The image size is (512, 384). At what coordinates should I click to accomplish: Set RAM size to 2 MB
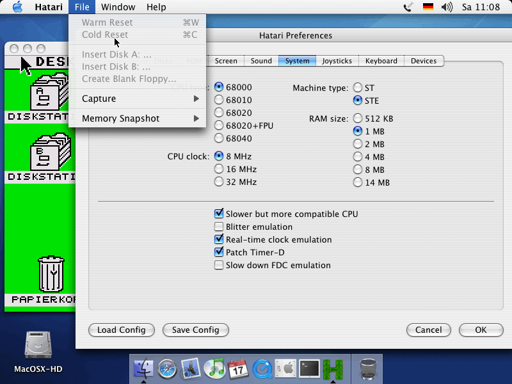[x=369, y=144]
